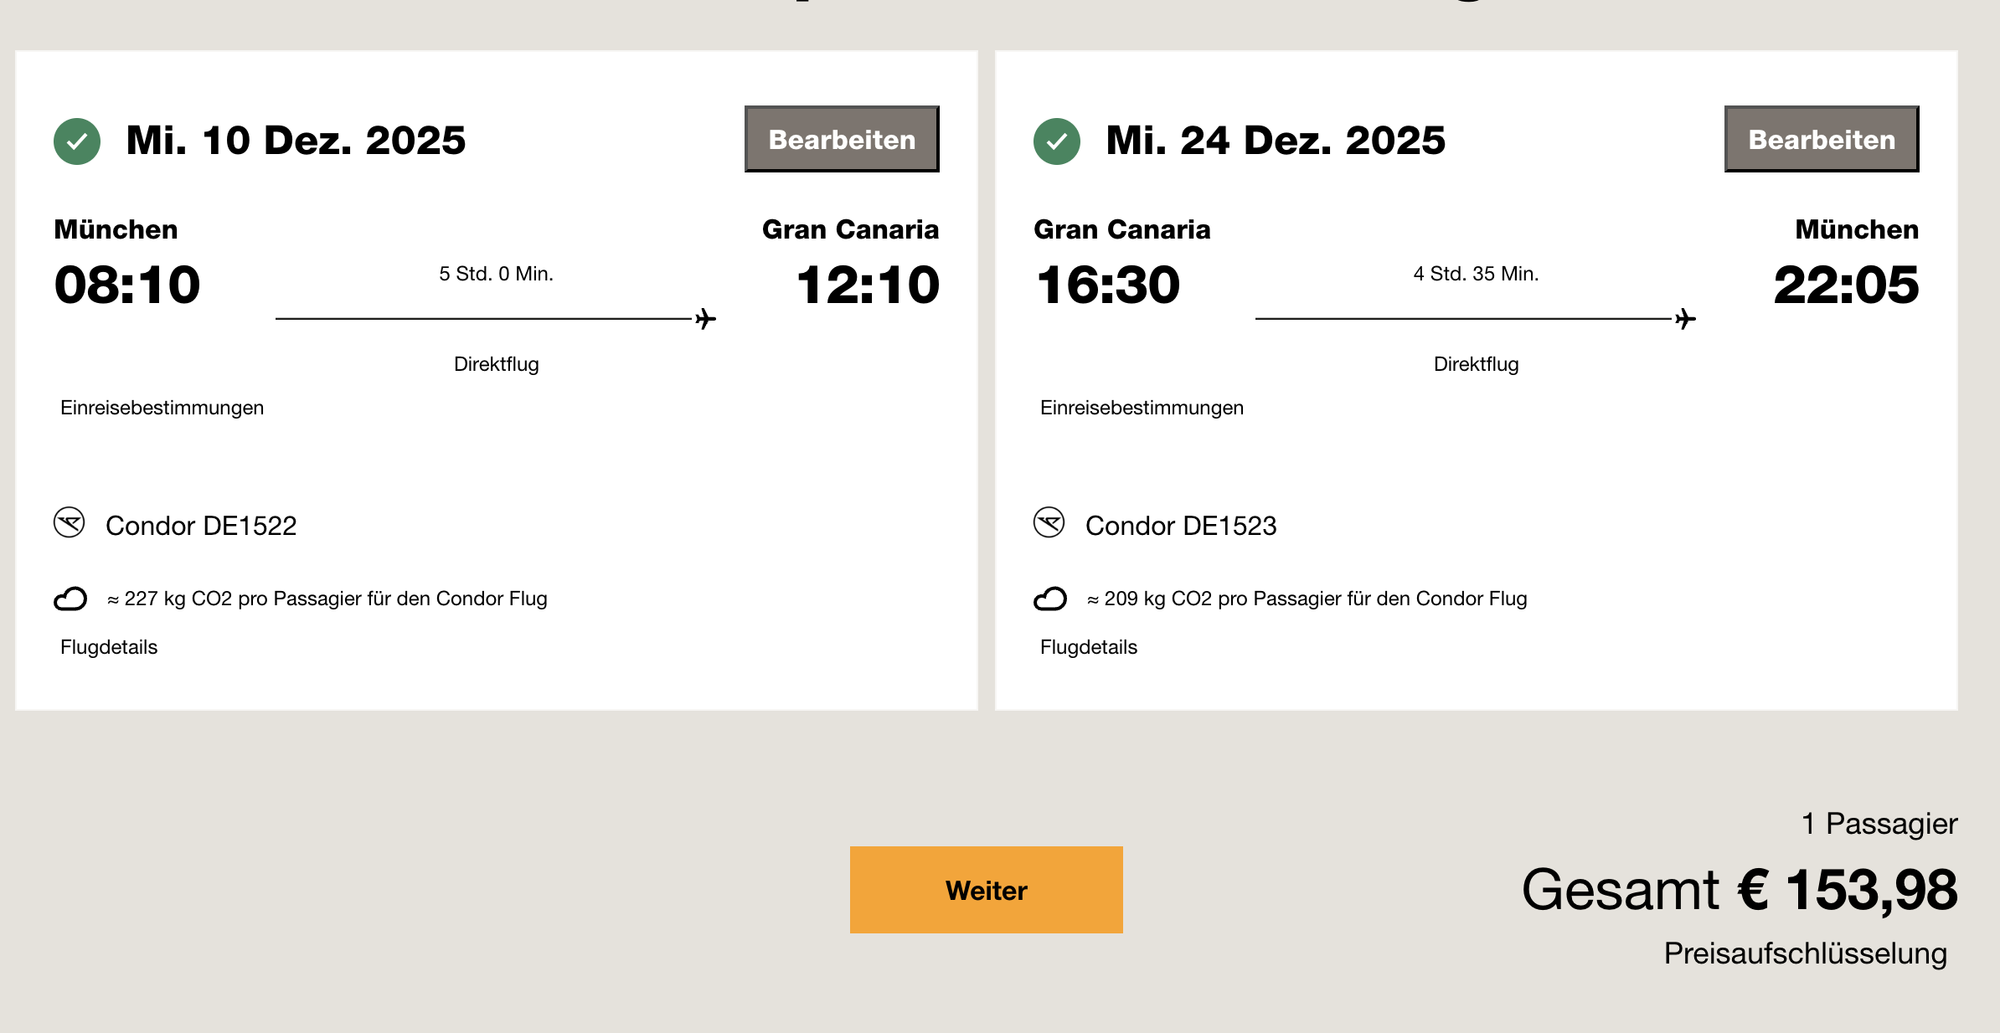The image size is (2000, 1033).
Task: Click the Condor logo next to DE1523
Action: (1049, 523)
